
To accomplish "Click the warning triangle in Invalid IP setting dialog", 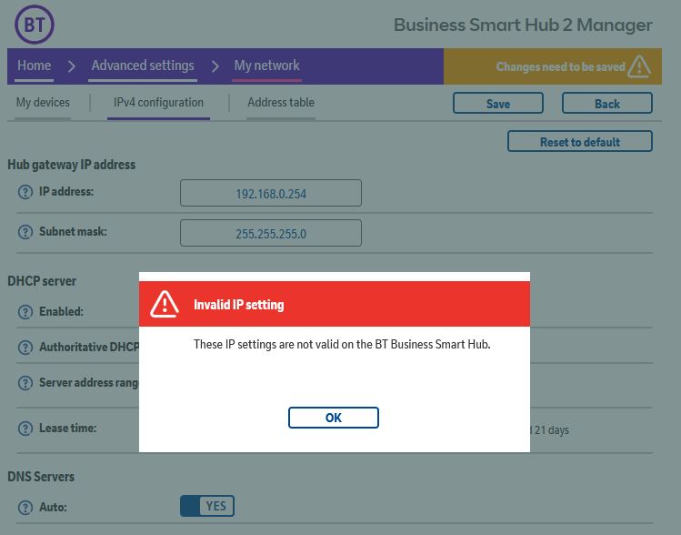I will tap(165, 304).
